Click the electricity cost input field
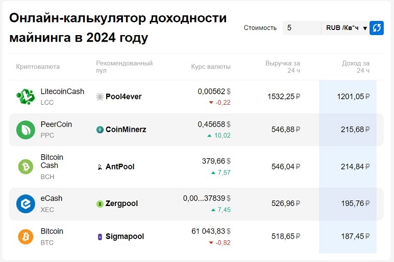 pos(301,28)
